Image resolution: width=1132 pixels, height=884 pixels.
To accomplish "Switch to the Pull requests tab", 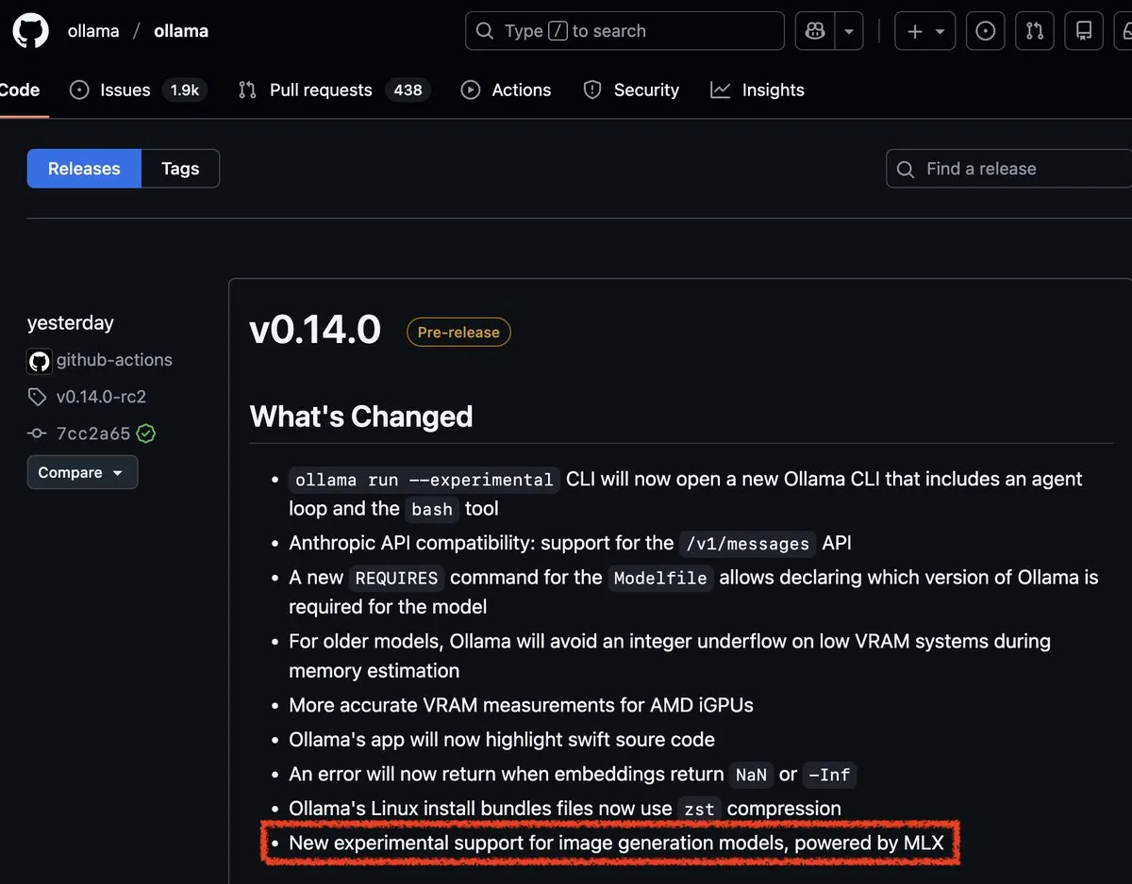I will (x=334, y=90).
